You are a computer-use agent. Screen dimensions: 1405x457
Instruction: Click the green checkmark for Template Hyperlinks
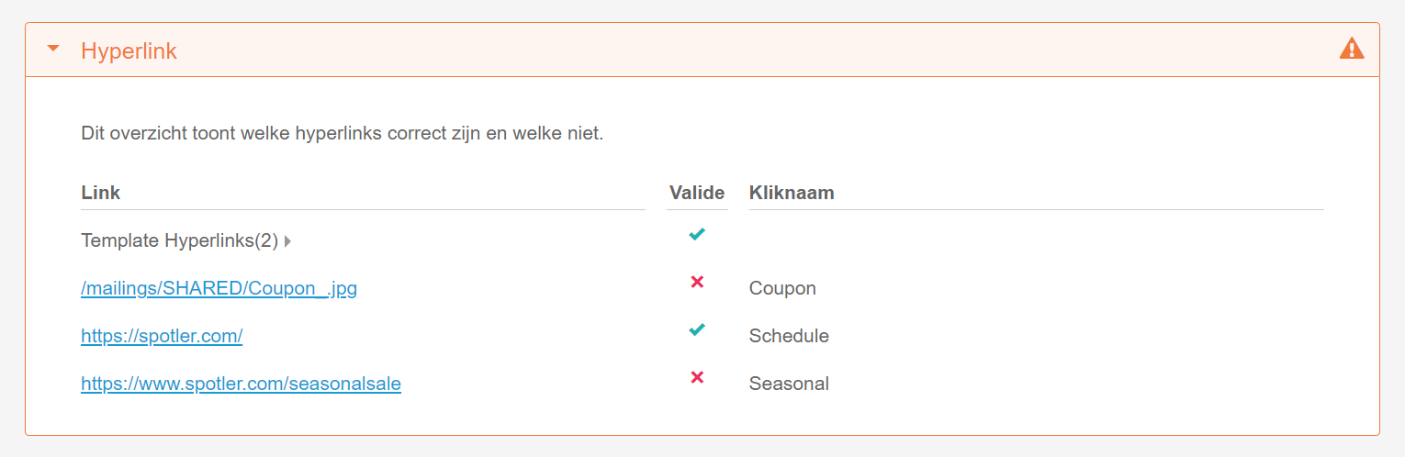pos(697,235)
